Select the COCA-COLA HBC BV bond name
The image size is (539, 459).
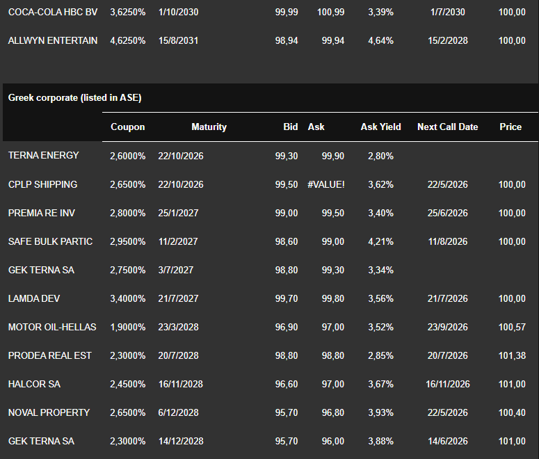click(x=52, y=12)
